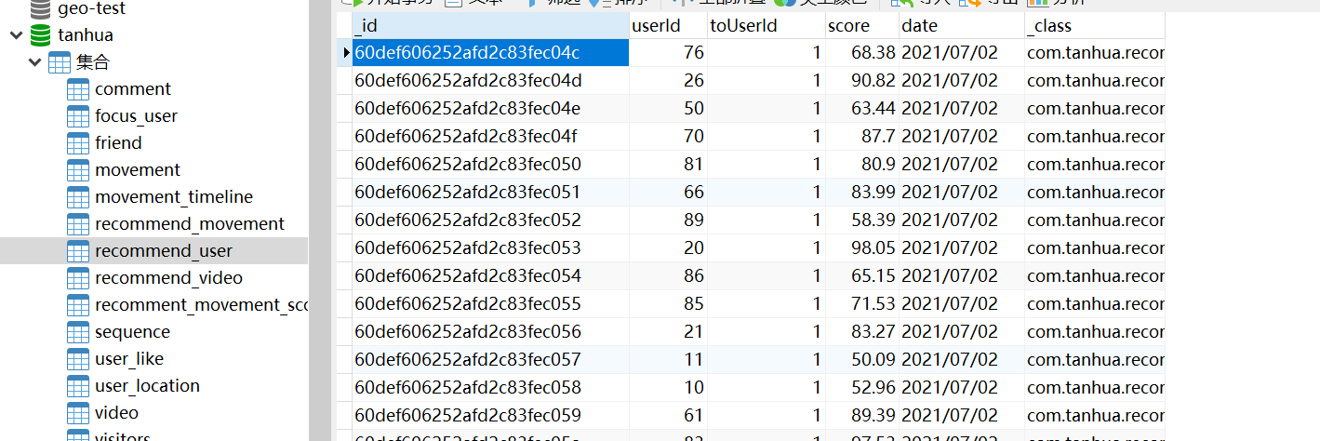Open the recommend_movement collection
This screenshot has width=1320, height=441.
pos(190,224)
